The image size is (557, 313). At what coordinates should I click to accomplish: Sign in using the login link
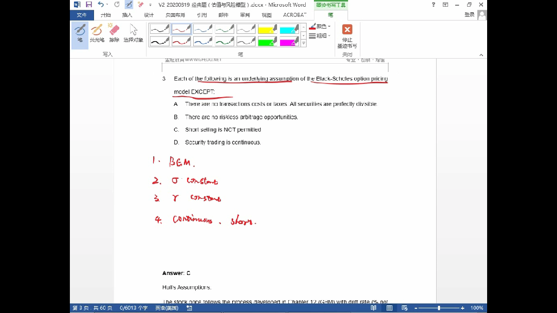pyautogui.click(x=470, y=14)
